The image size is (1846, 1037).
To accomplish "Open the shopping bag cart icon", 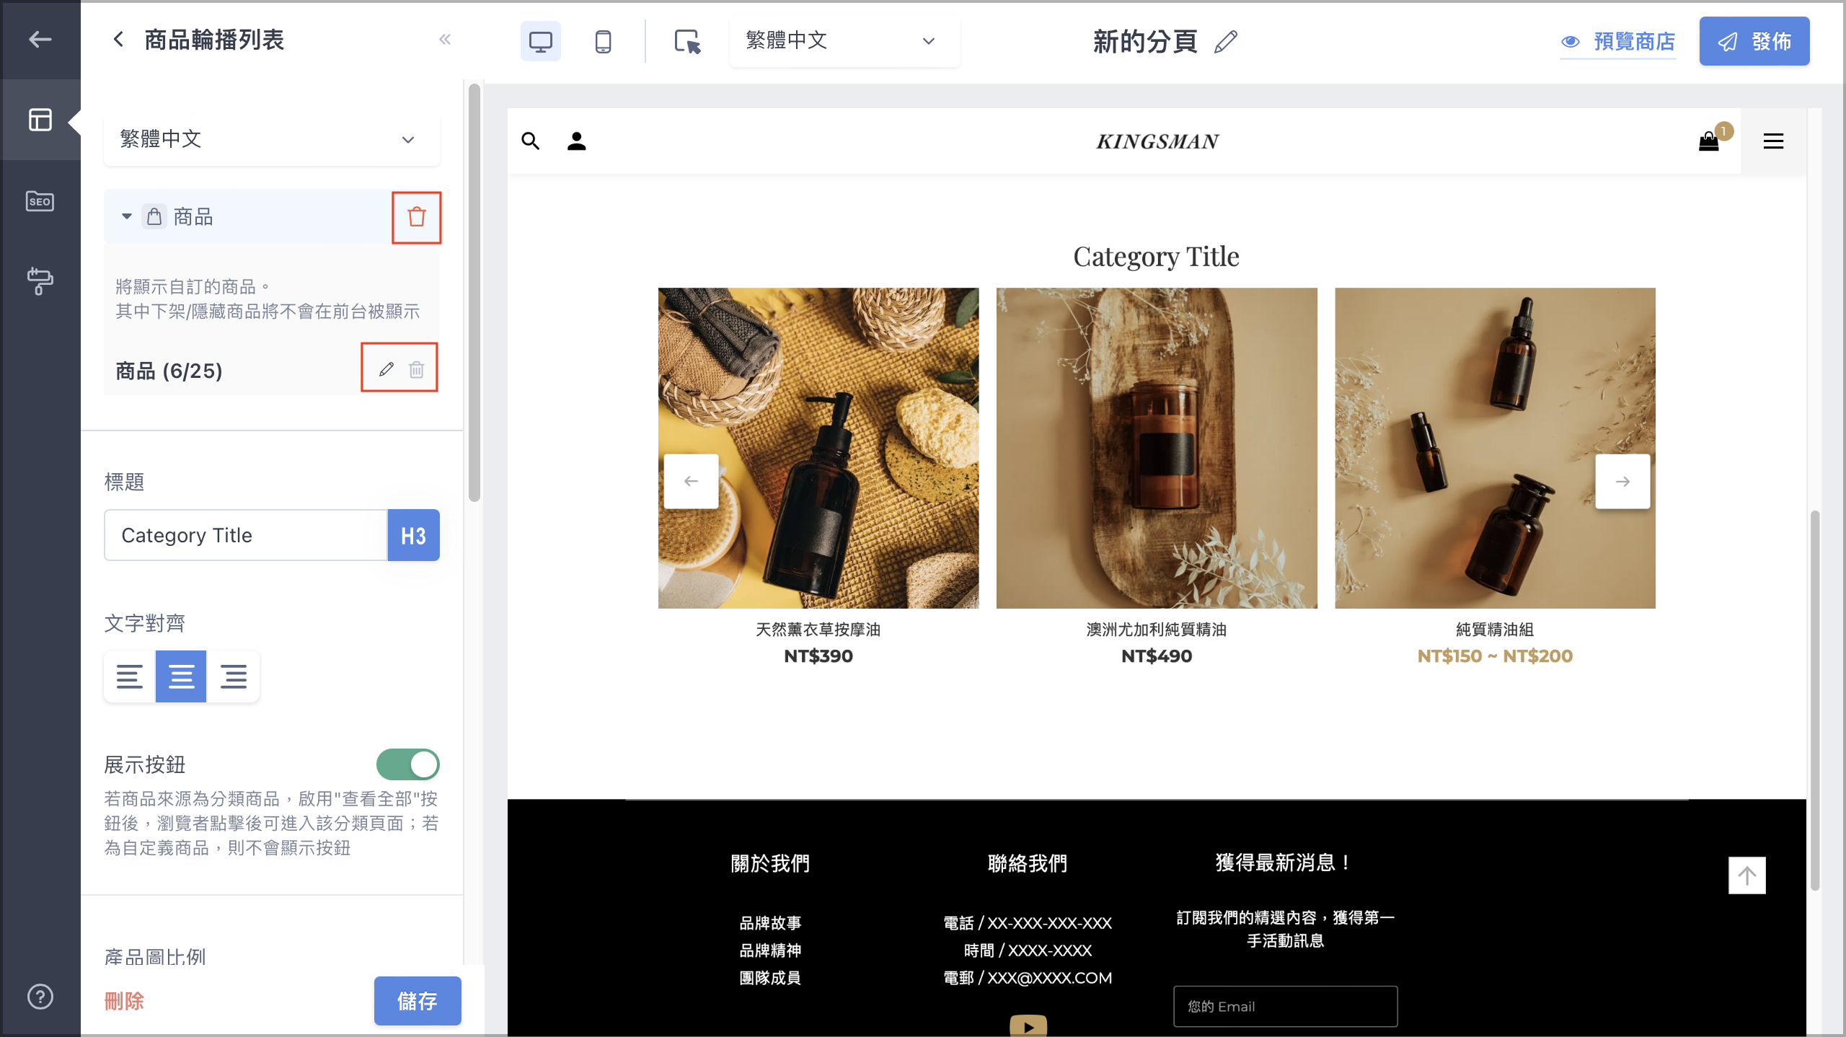I will pyautogui.click(x=1709, y=141).
